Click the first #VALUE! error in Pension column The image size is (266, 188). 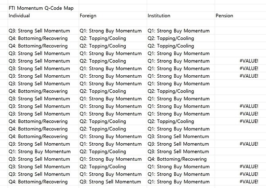(249, 61)
